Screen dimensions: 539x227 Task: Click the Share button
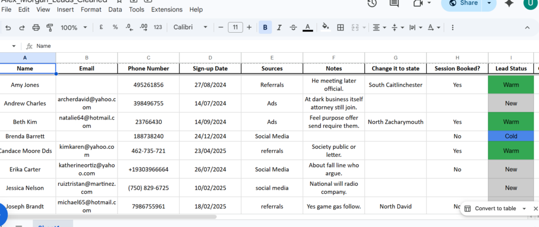[x=462, y=3]
